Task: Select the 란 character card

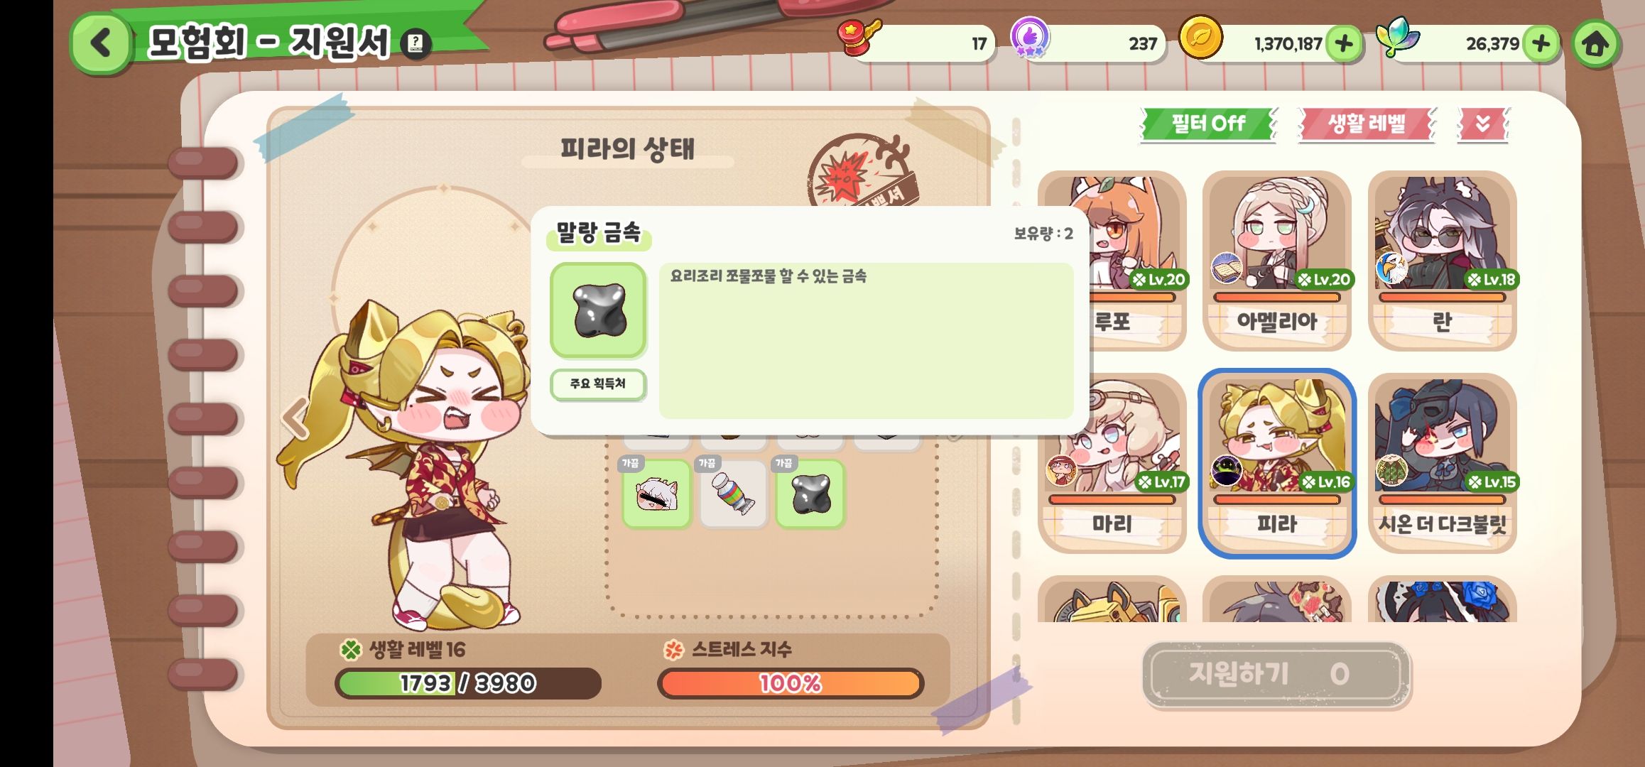Action: (x=1442, y=260)
